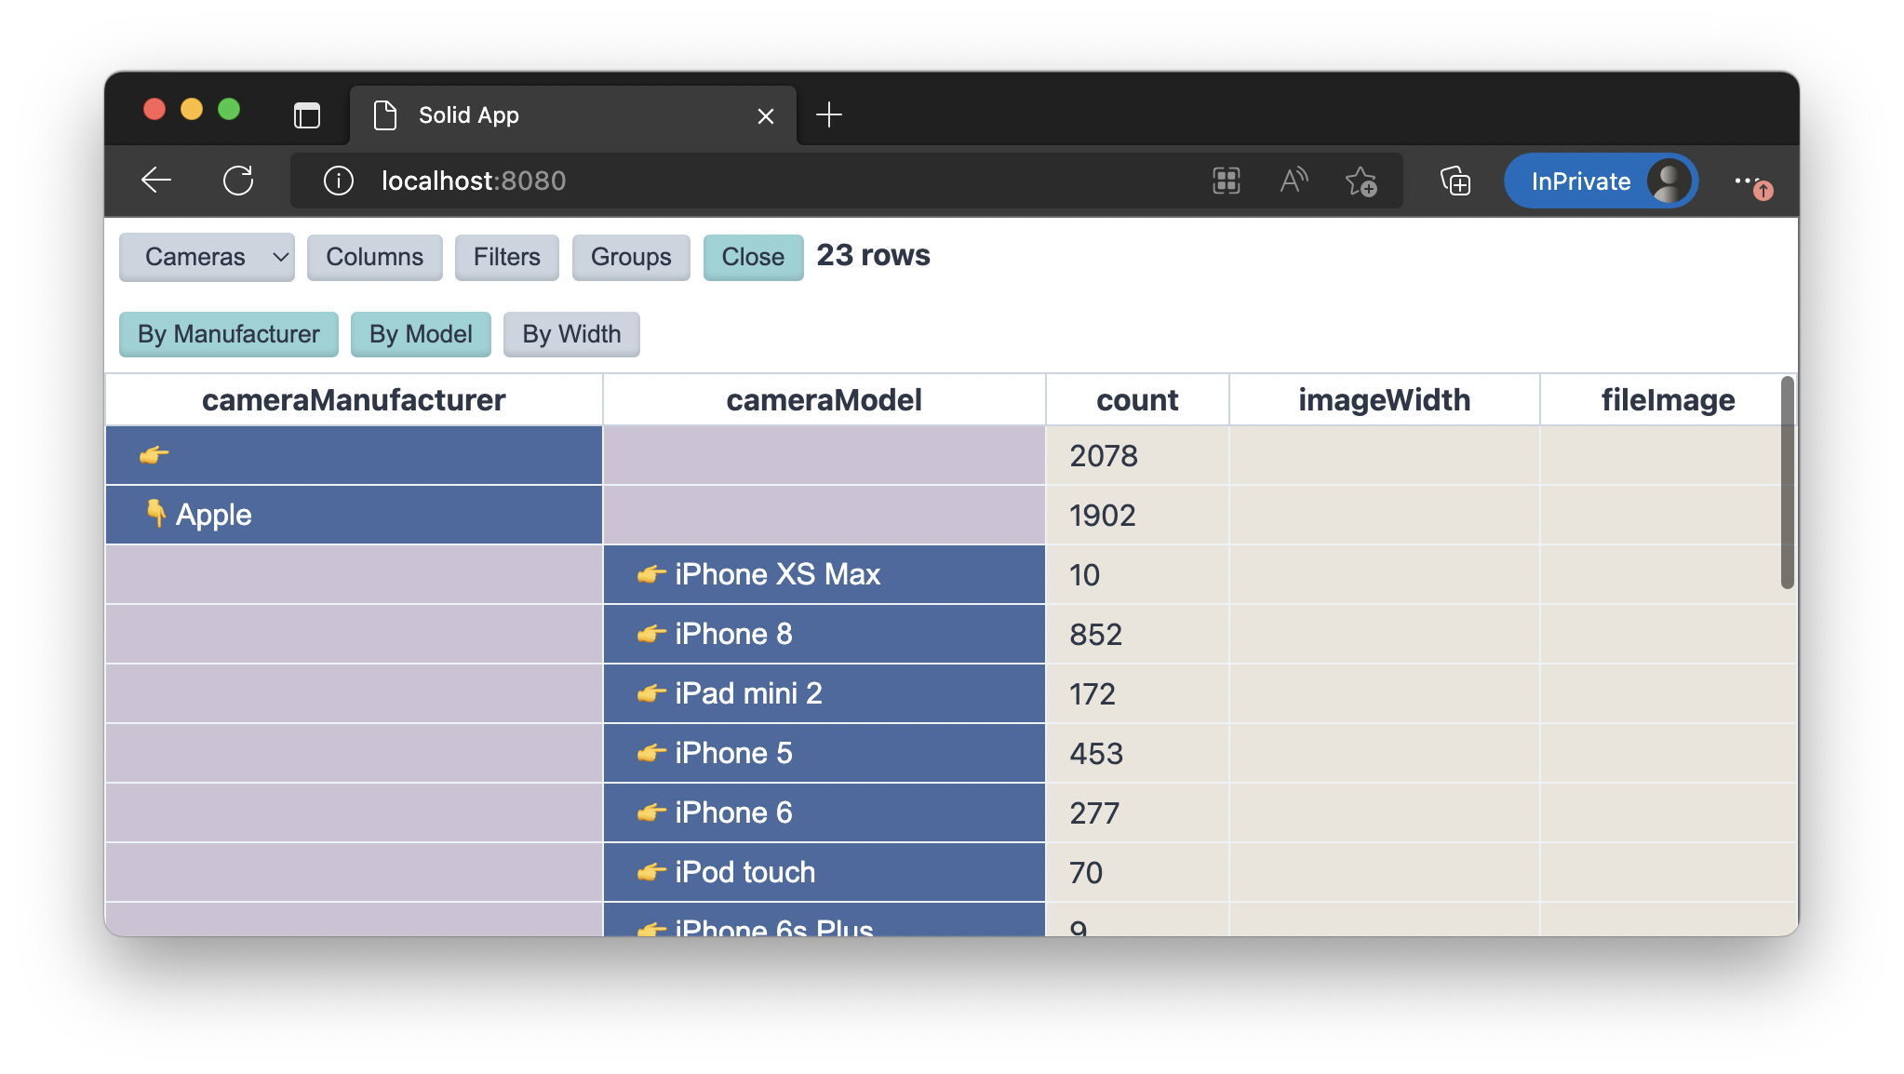The height and width of the screenshot is (1074, 1904).
Task: Activate the Read Aloud icon
Action: pos(1294,181)
